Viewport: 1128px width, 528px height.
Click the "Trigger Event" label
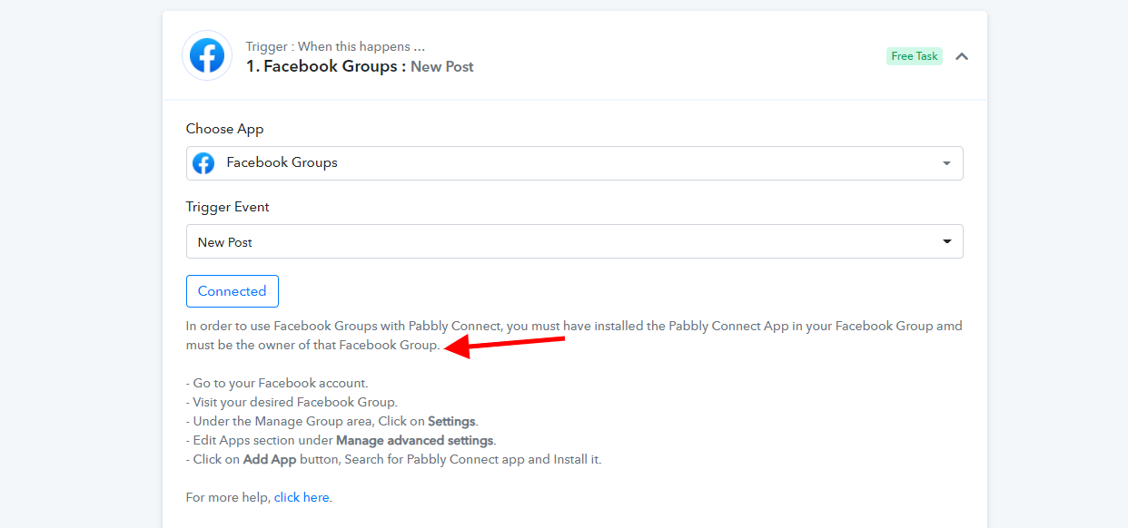pyautogui.click(x=228, y=207)
